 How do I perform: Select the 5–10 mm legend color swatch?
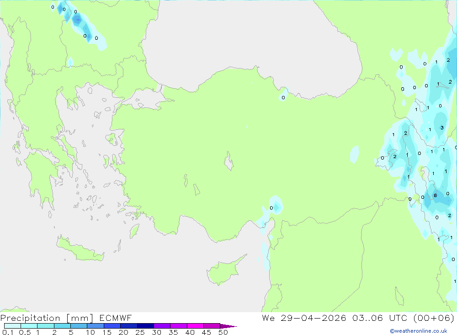(79, 326)
